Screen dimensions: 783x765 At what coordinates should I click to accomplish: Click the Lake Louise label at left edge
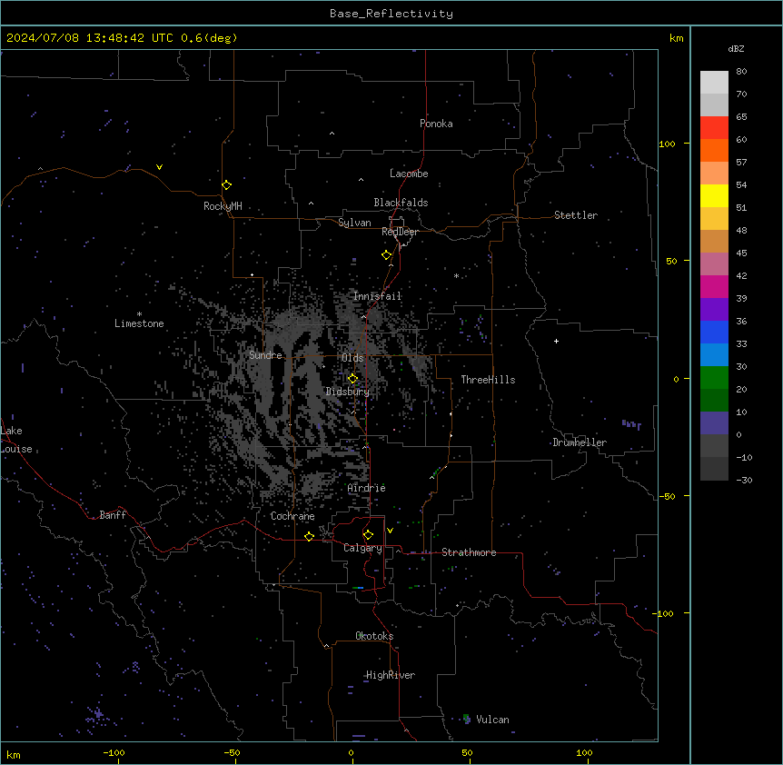(x=16, y=440)
